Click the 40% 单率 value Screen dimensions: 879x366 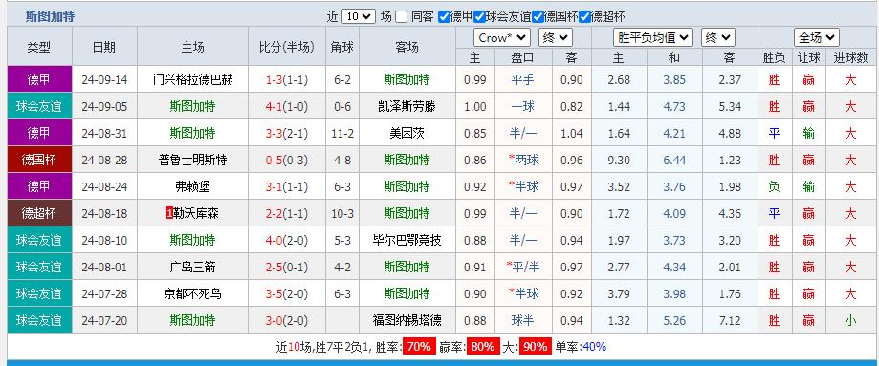pos(595,347)
